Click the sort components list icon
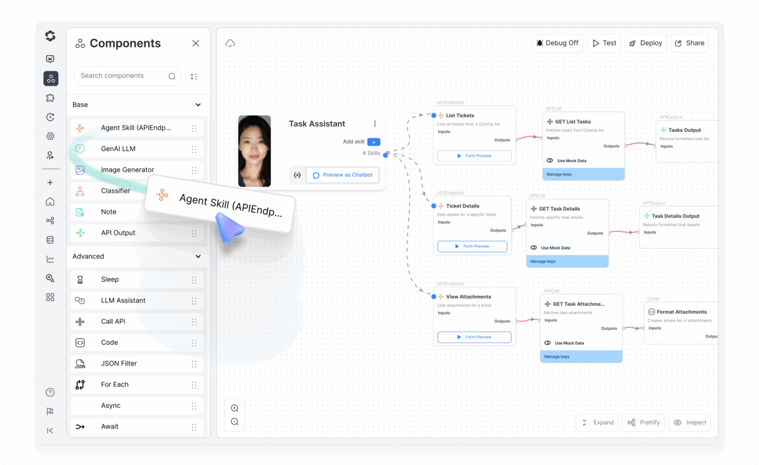Image resolution: width=759 pixels, height=465 pixels. pos(194,77)
